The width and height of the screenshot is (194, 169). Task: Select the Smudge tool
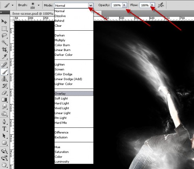[x=4, y=107]
